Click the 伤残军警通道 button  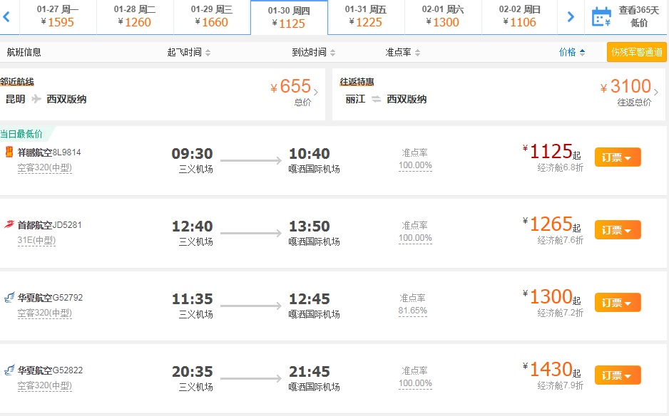[636, 52]
